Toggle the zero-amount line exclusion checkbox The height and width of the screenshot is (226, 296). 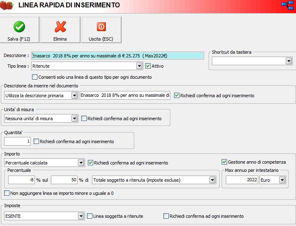point(7,193)
